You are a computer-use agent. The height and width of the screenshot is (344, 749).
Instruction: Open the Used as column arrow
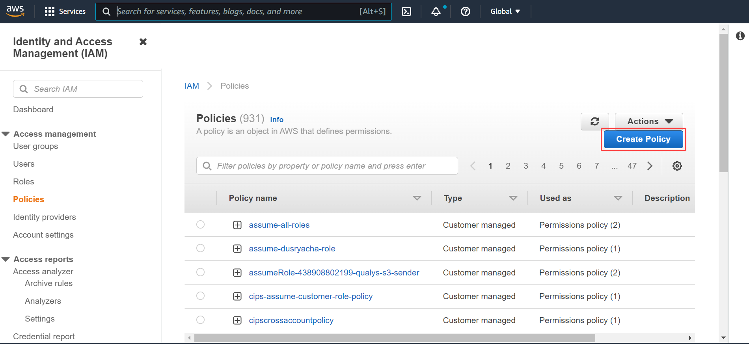[618, 198]
